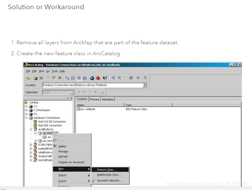Viewport: 252px width, 190px height.
Task: Choose Feature Class from New submenu
Action: coord(110,170)
